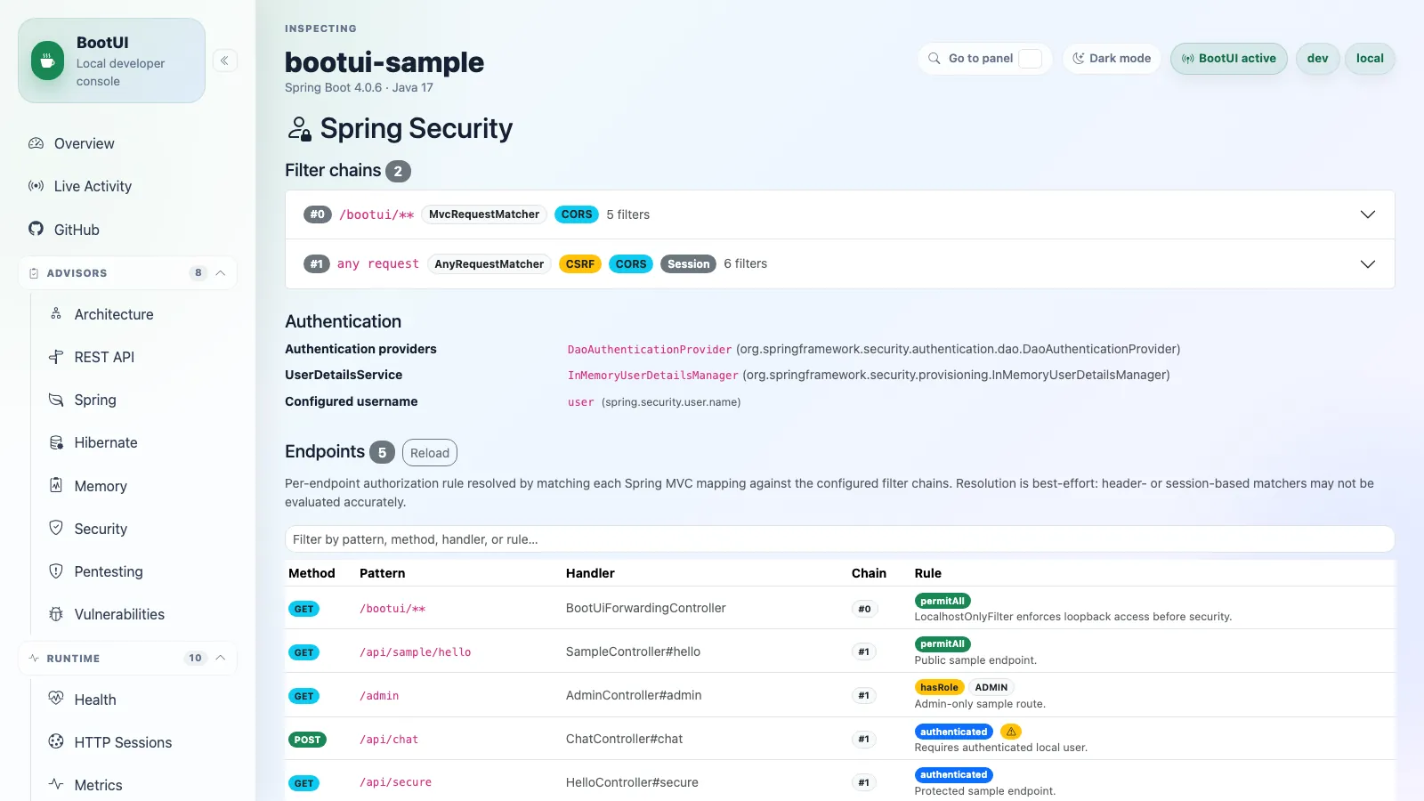
Task: Click the HTTP Sessions cookie icon
Action: click(56, 741)
